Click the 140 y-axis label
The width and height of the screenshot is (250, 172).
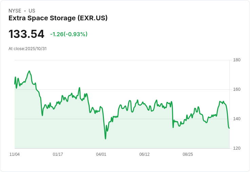point(237,119)
